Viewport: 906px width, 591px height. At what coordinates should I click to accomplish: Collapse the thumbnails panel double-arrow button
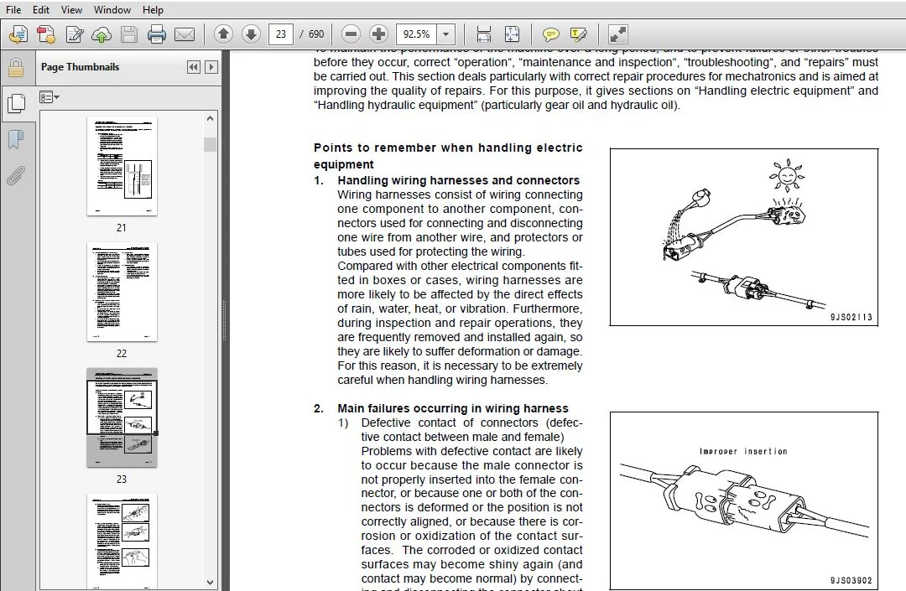(x=194, y=67)
